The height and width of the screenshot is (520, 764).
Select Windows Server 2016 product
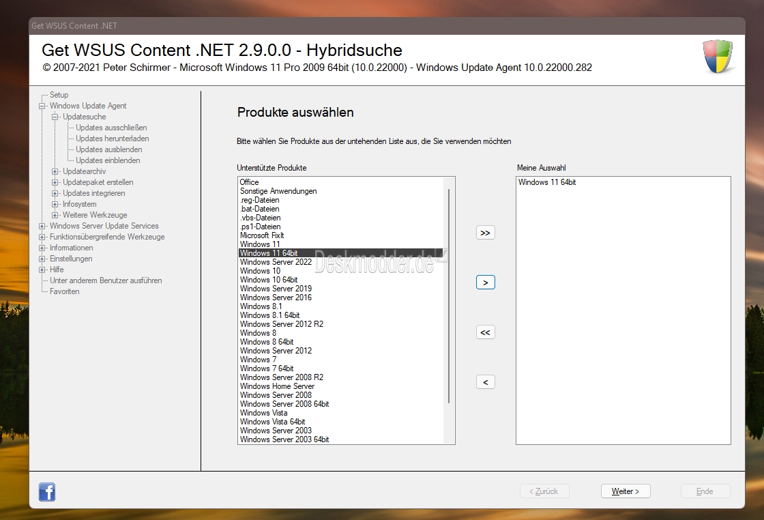(341, 298)
